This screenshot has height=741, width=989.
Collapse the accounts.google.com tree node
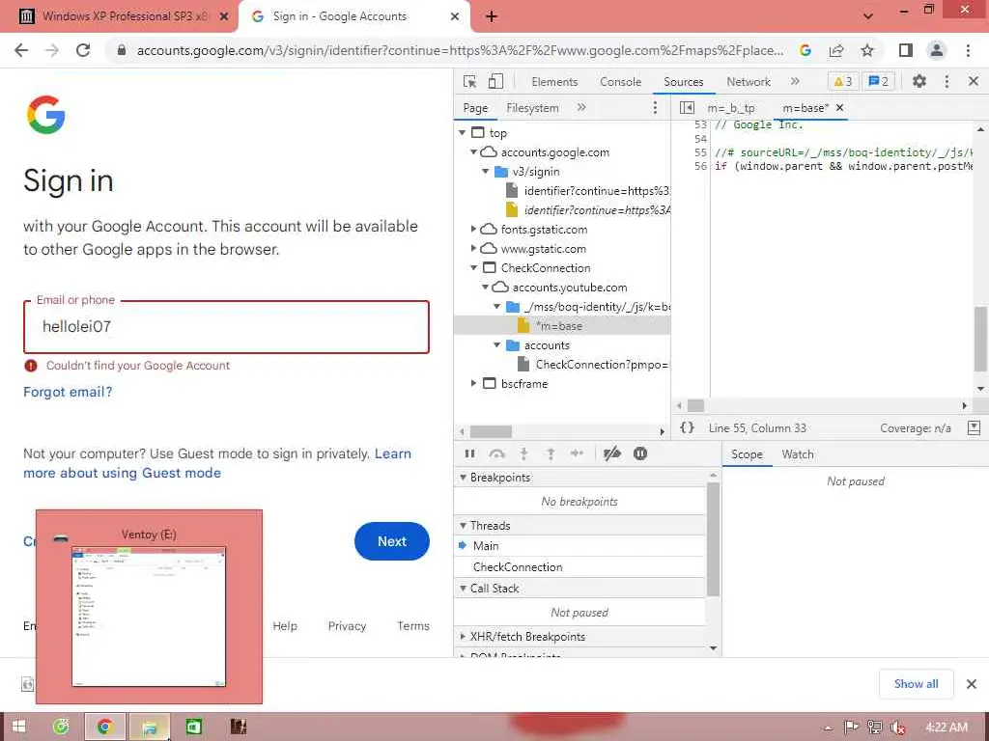click(x=473, y=151)
